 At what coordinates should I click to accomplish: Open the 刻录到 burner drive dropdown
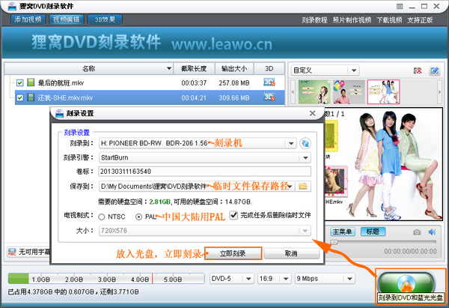[291, 143]
